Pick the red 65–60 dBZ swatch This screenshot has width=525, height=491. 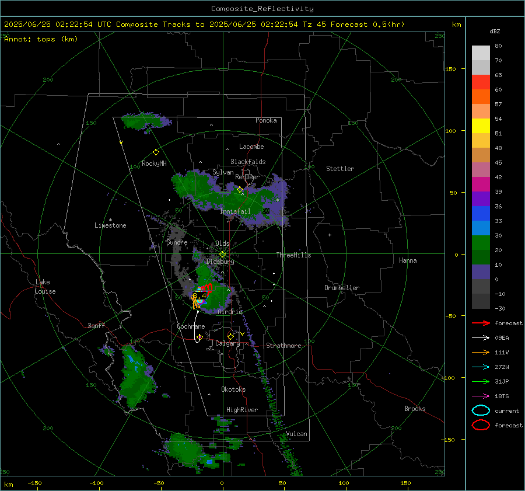pos(481,82)
